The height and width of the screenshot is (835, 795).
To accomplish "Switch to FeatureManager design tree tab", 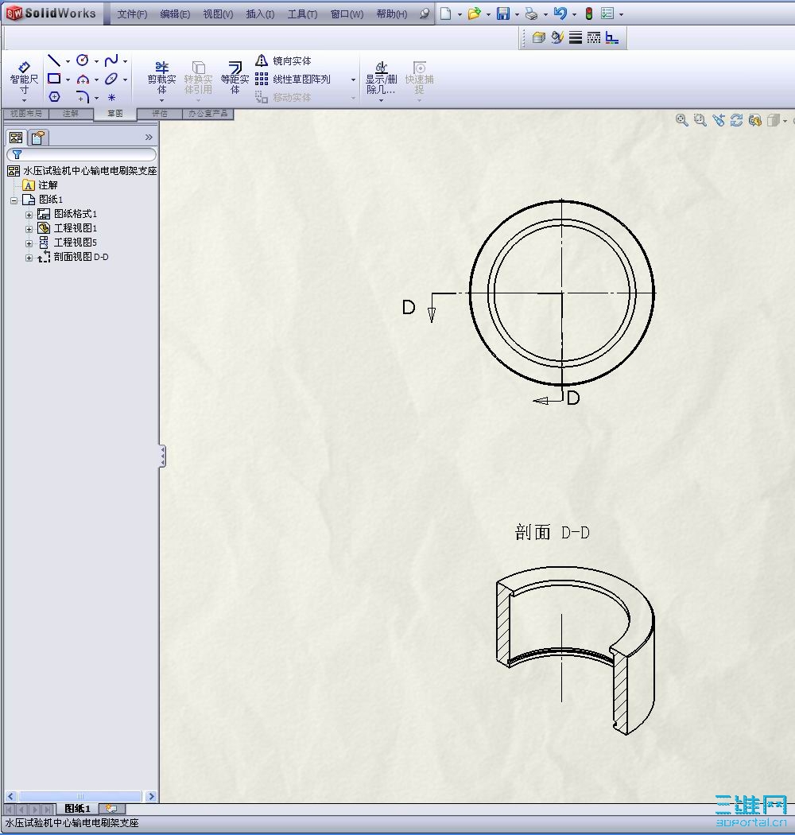I will point(16,138).
